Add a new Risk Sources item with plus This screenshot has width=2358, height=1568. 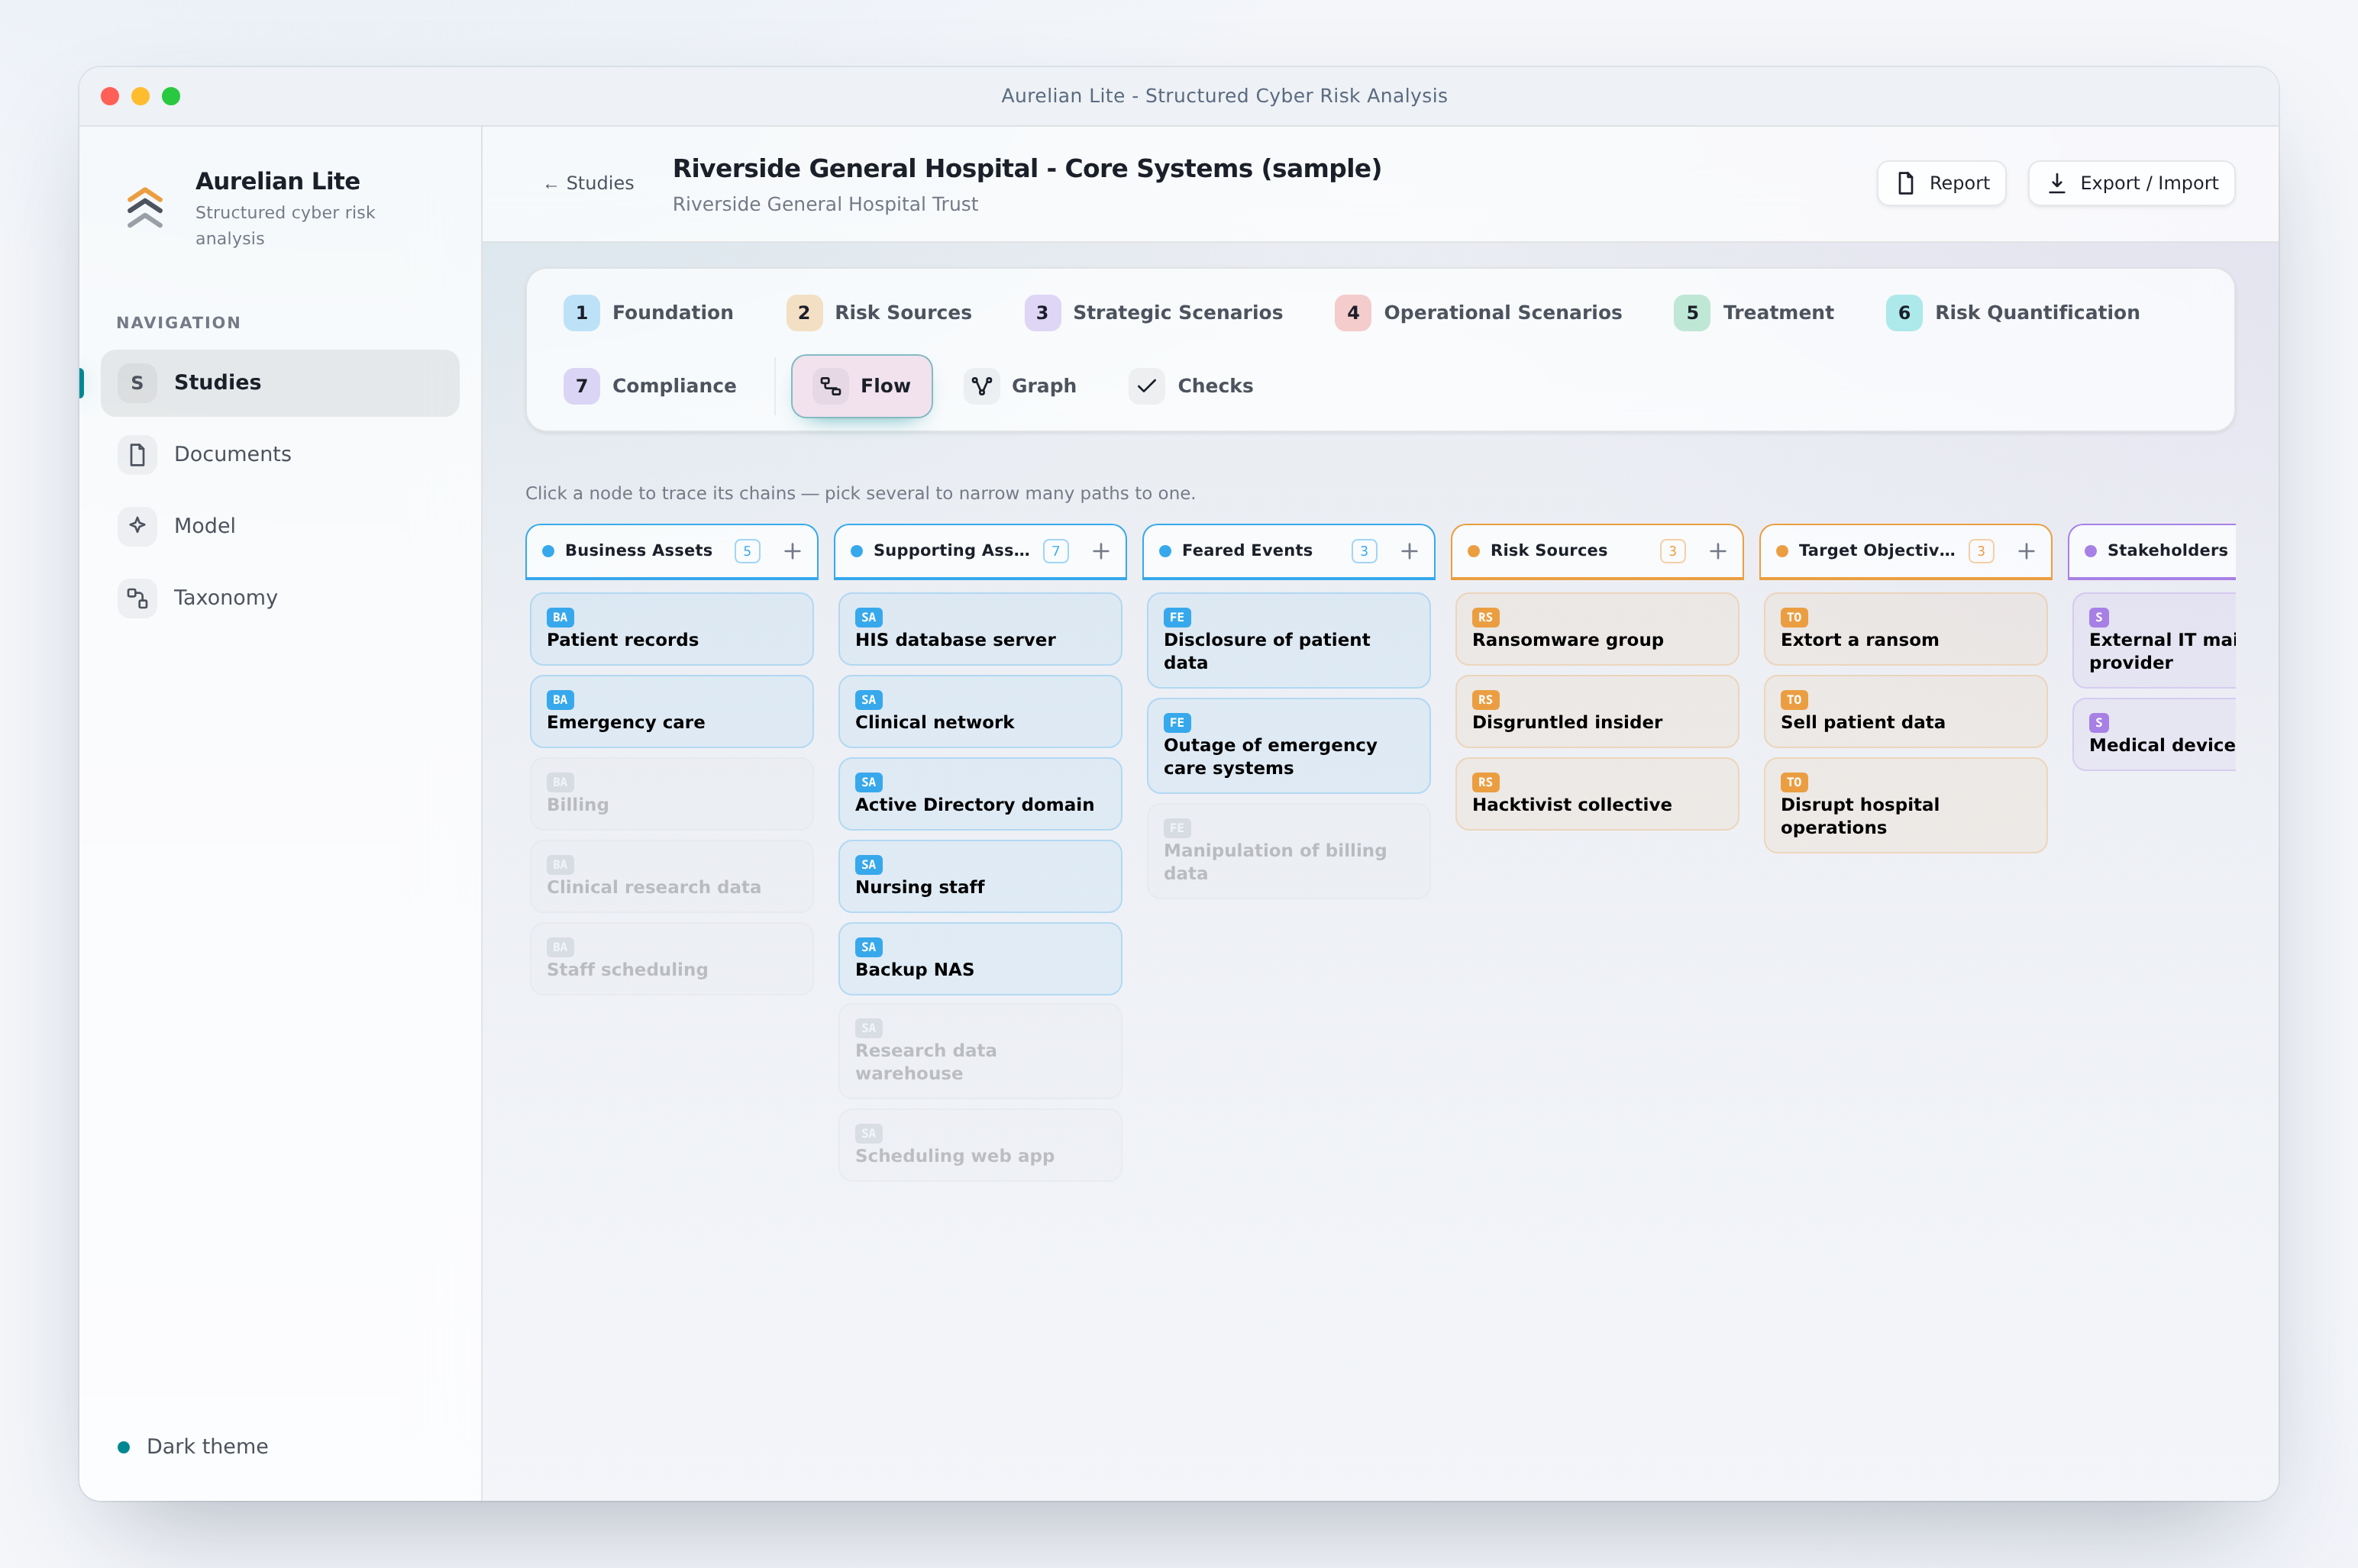pos(1718,551)
